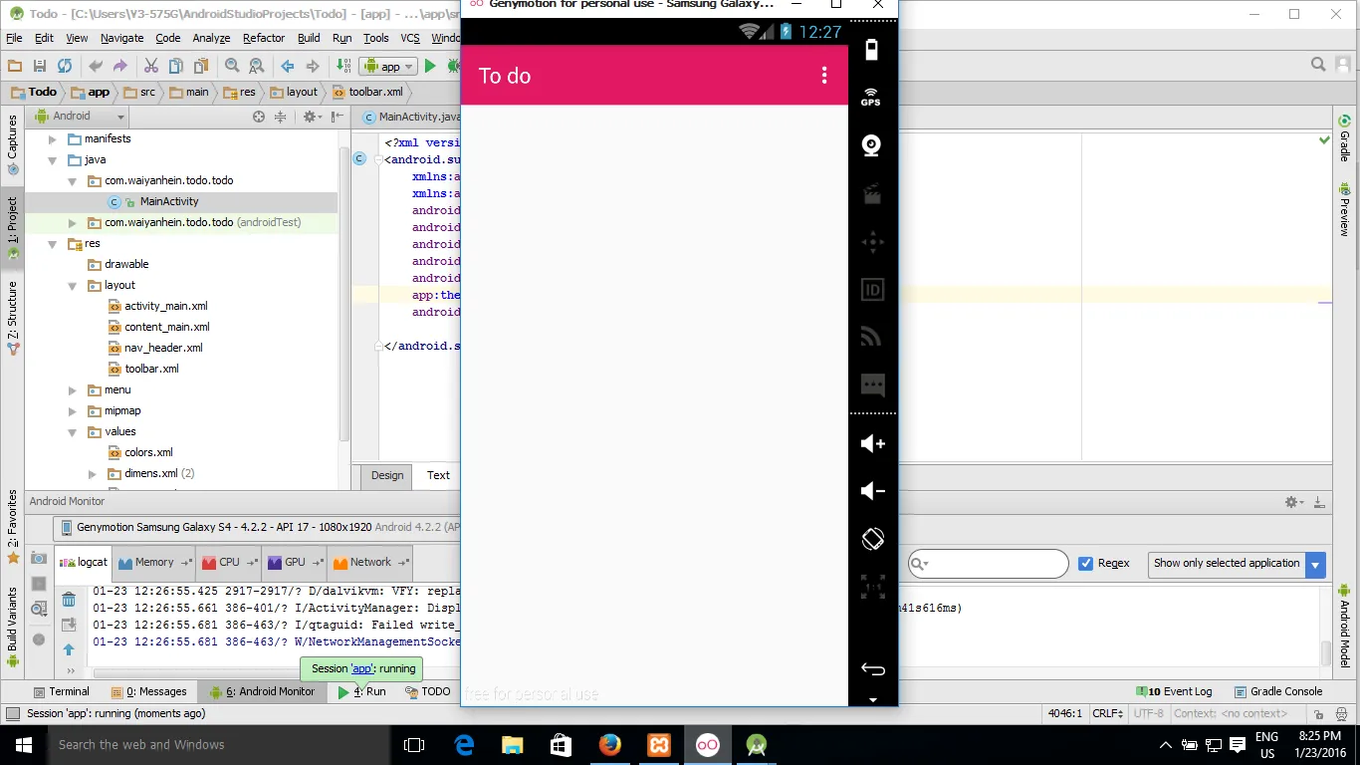Open Replace with the magnifier-A icon
The height and width of the screenshot is (765, 1360).
click(257, 66)
